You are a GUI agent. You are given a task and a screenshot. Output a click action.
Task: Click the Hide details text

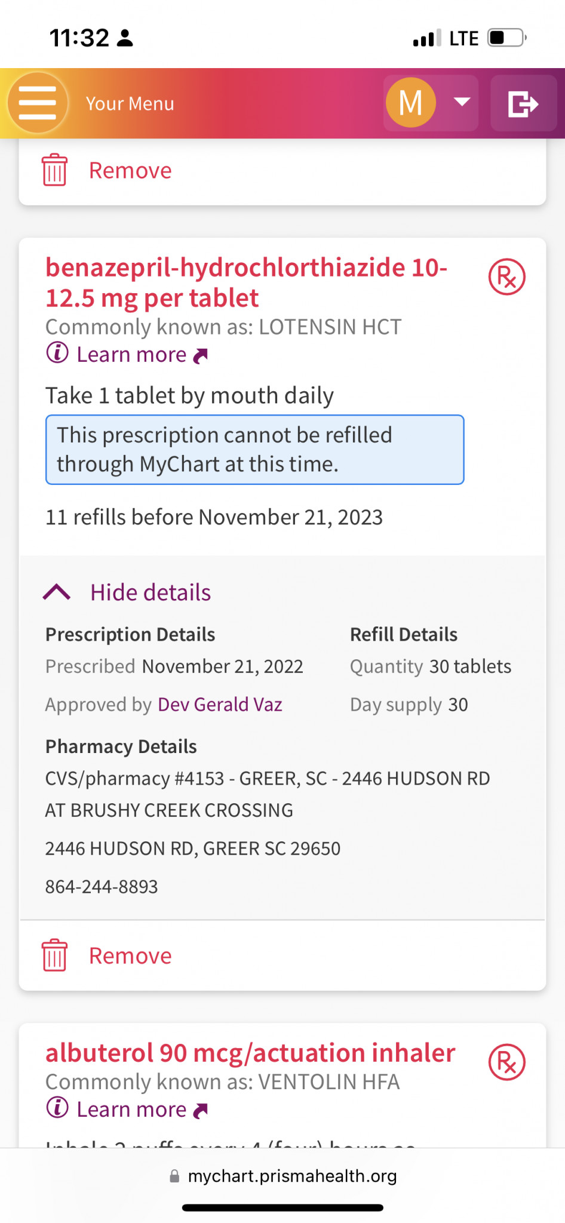[151, 592]
